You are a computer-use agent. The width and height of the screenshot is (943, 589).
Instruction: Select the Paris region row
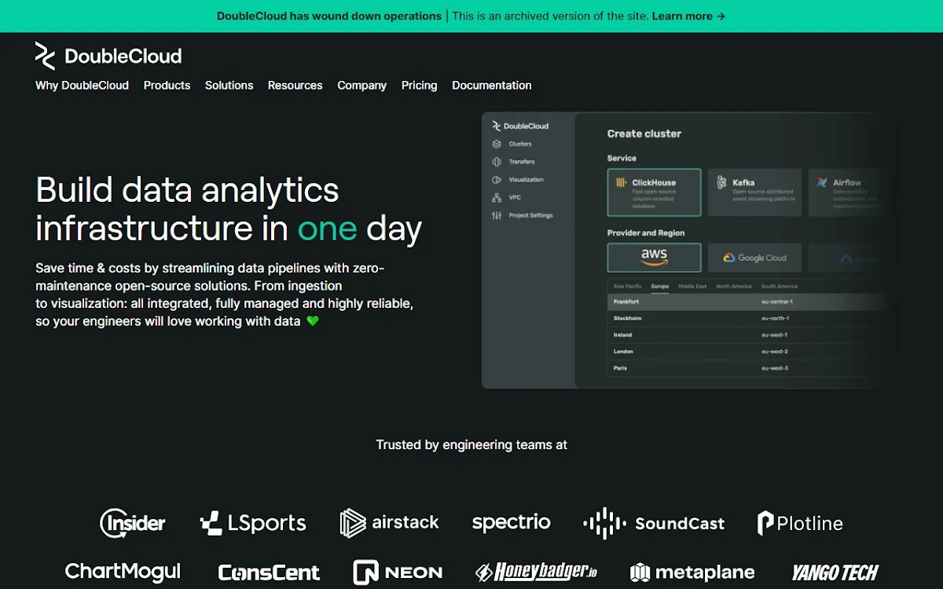click(747, 368)
